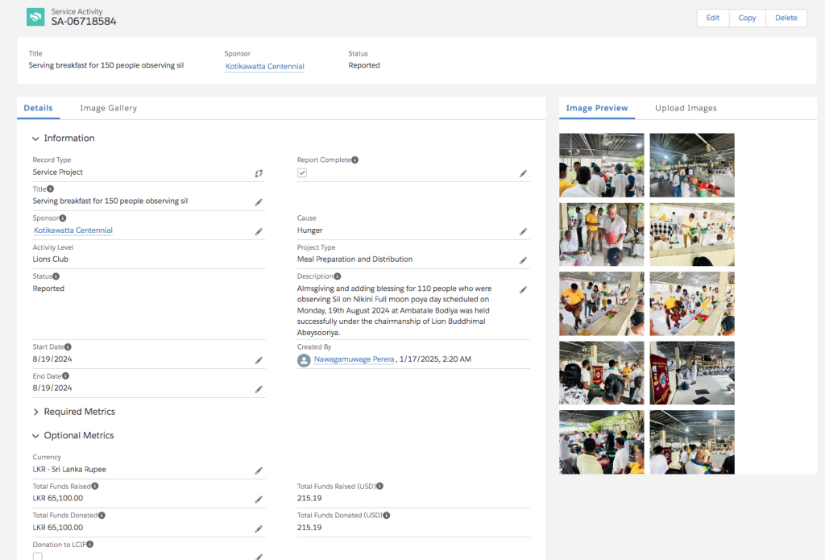Viewport: 825px width, 560px height.
Task: Toggle the Donation to LCIF checkbox
Action: pyautogui.click(x=37, y=556)
